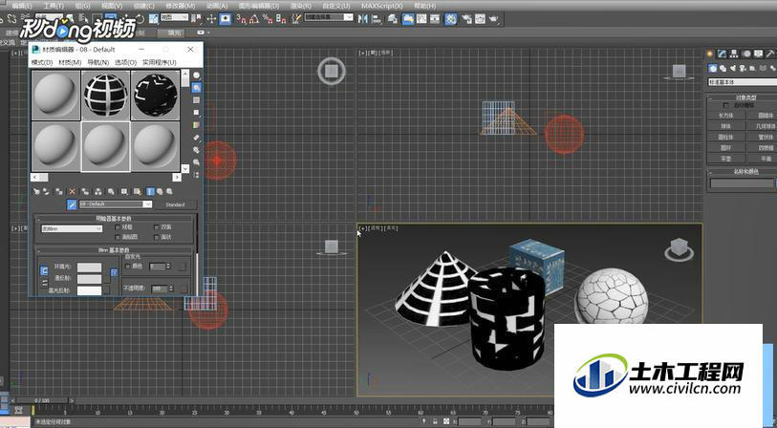Click the backlight icon in Material Editor
The width and height of the screenshot is (777, 428).
196,88
